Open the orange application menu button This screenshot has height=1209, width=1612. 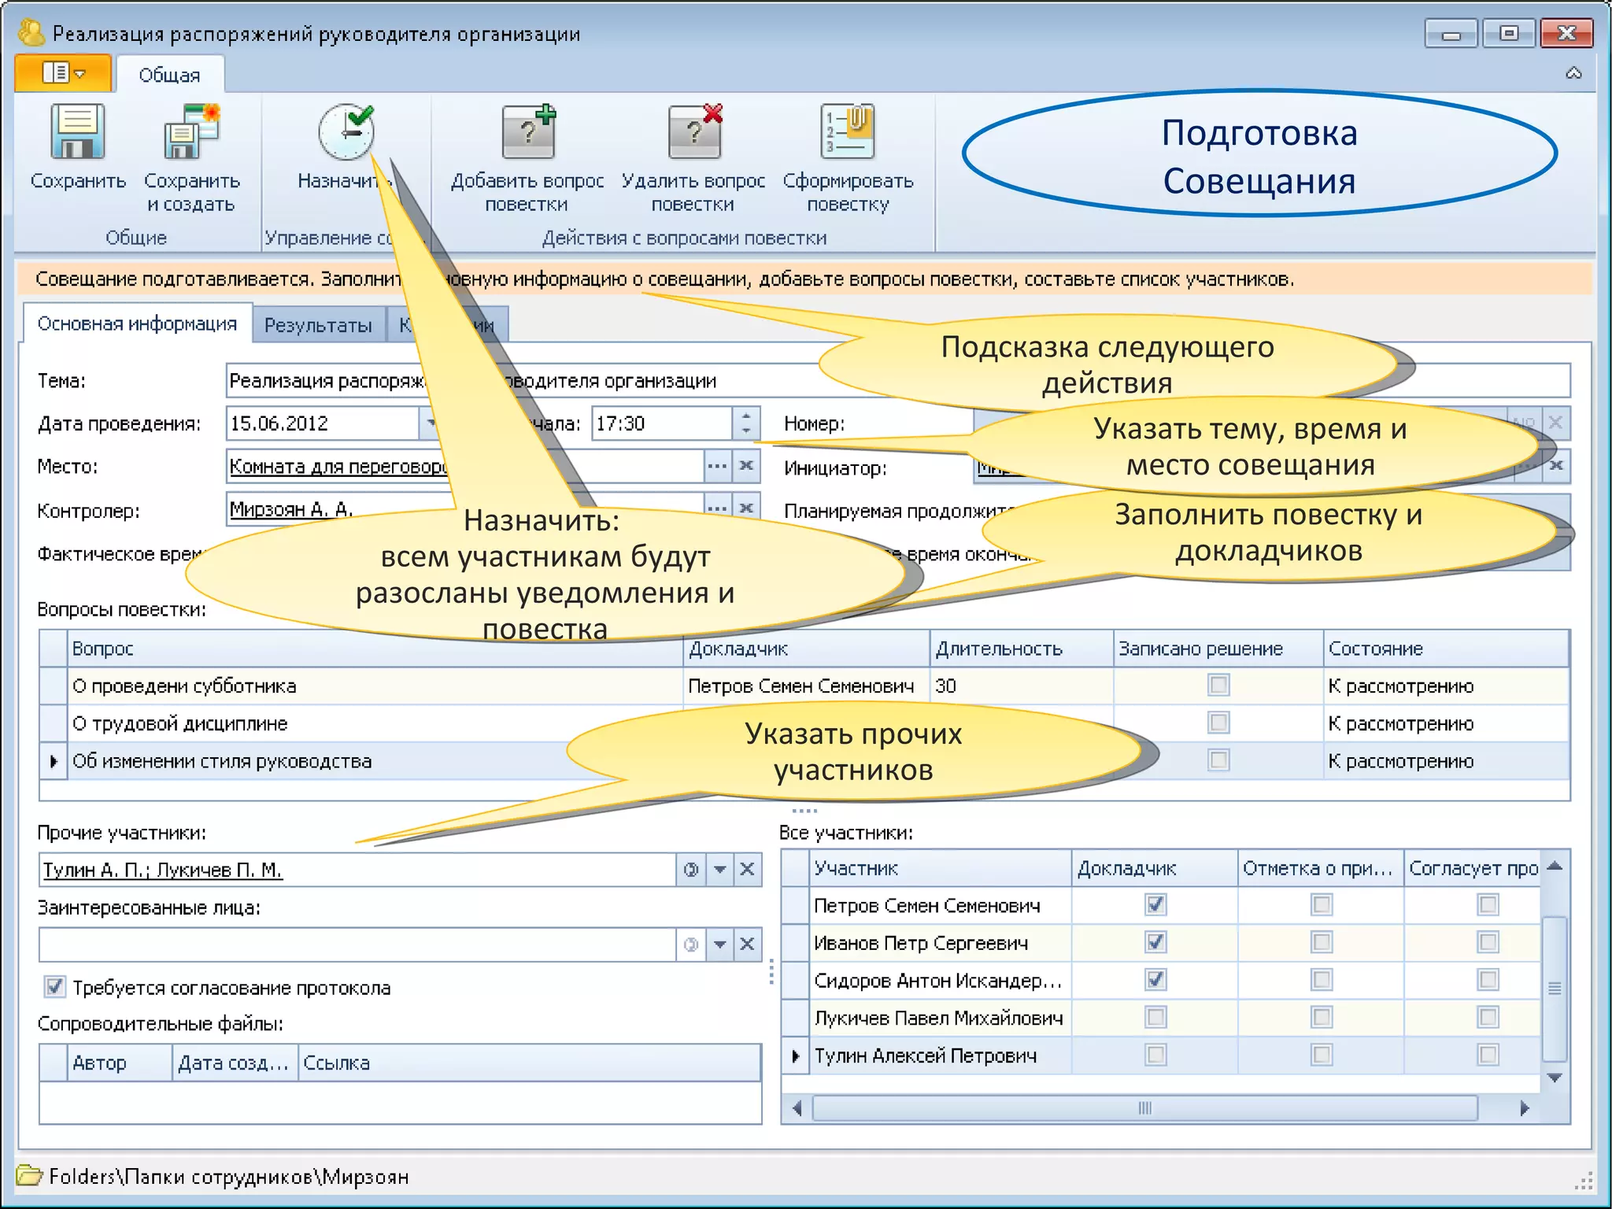(x=63, y=73)
